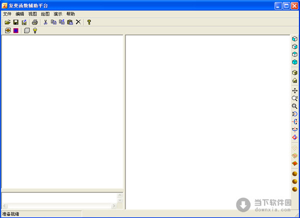The height and width of the screenshot is (218, 300).
Task: Click the clipboard paste icon
Action: pos(70,22)
